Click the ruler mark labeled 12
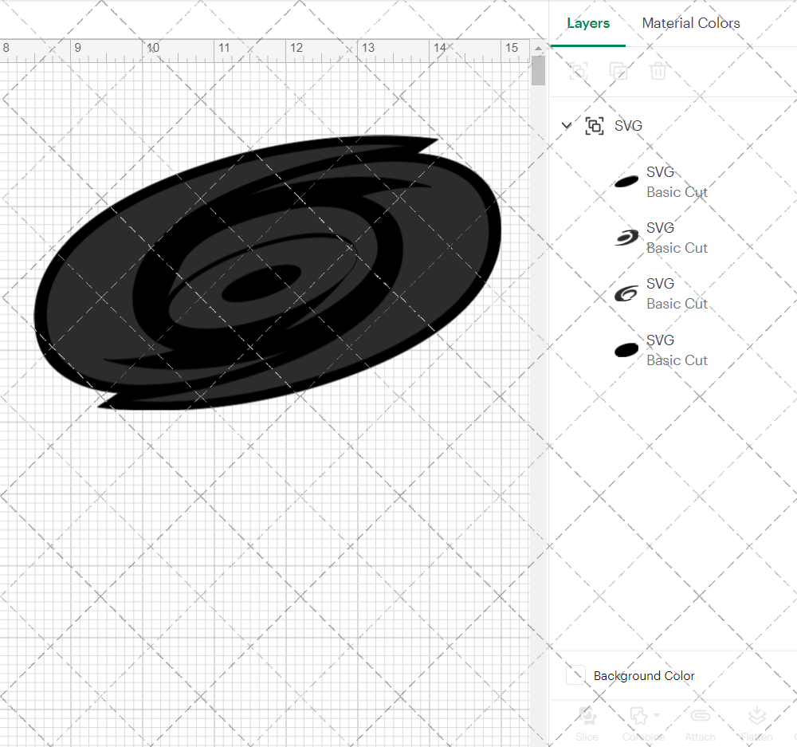797x747 pixels. coord(296,48)
